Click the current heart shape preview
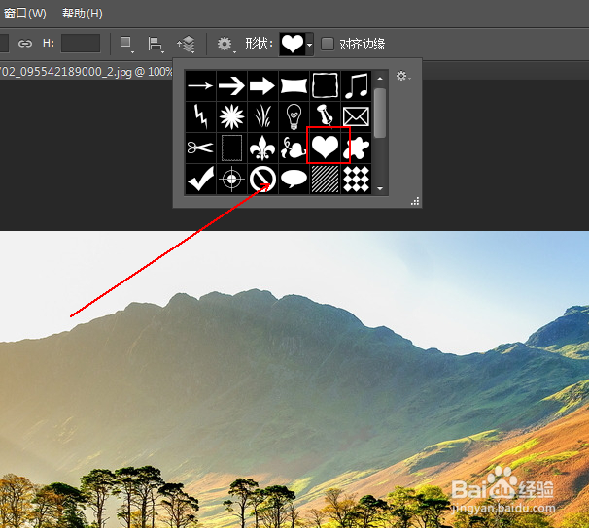This screenshot has width=589, height=528. [x=293, y=44]
